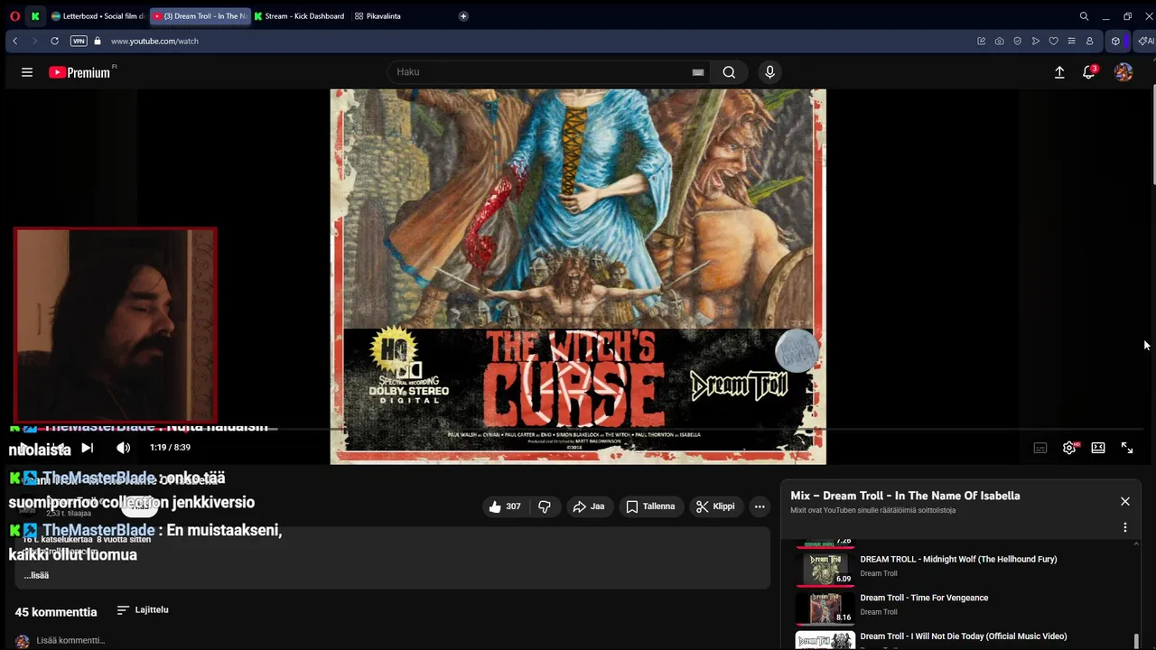Open the YouTube upload/create icon

(1059, 72)
